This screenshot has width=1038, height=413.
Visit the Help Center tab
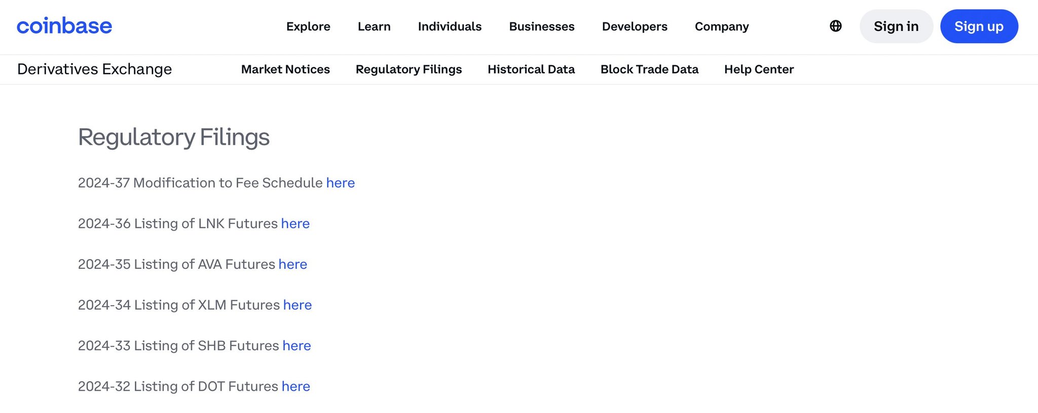click(759, 69)
